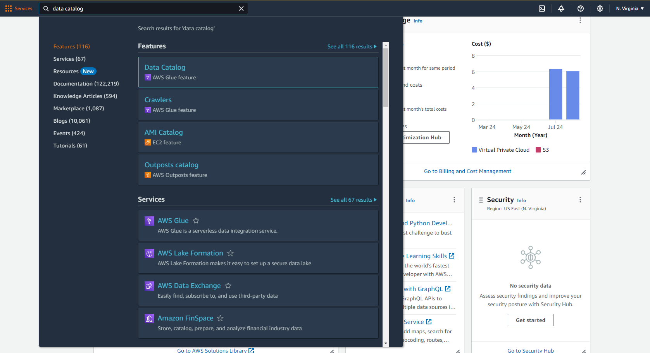Click the S3 legend swatch
Image resolution: width=650 pixels, height=353 pixels.
coord(538,150)
